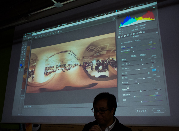Click the Presets panel tab icon
179x131 pixels.
click(144, 31)
